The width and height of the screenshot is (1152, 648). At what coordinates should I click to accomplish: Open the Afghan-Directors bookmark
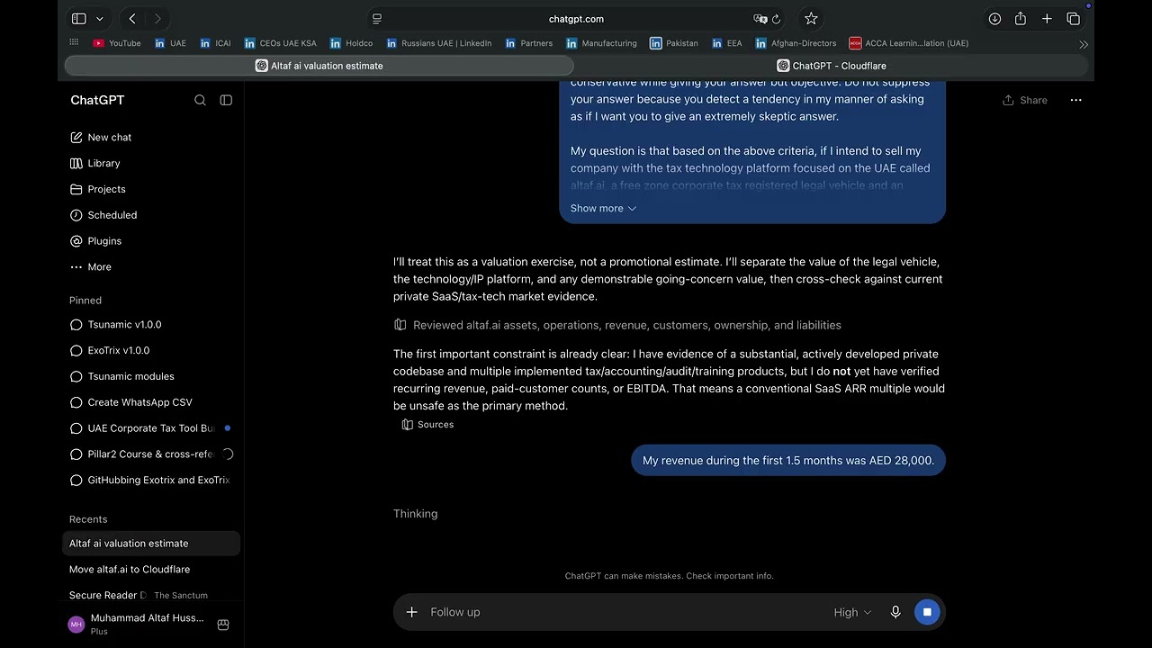click(x=796, y=43)
